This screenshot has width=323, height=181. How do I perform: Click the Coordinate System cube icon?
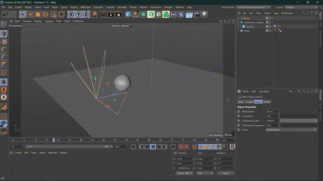point(94,15)
